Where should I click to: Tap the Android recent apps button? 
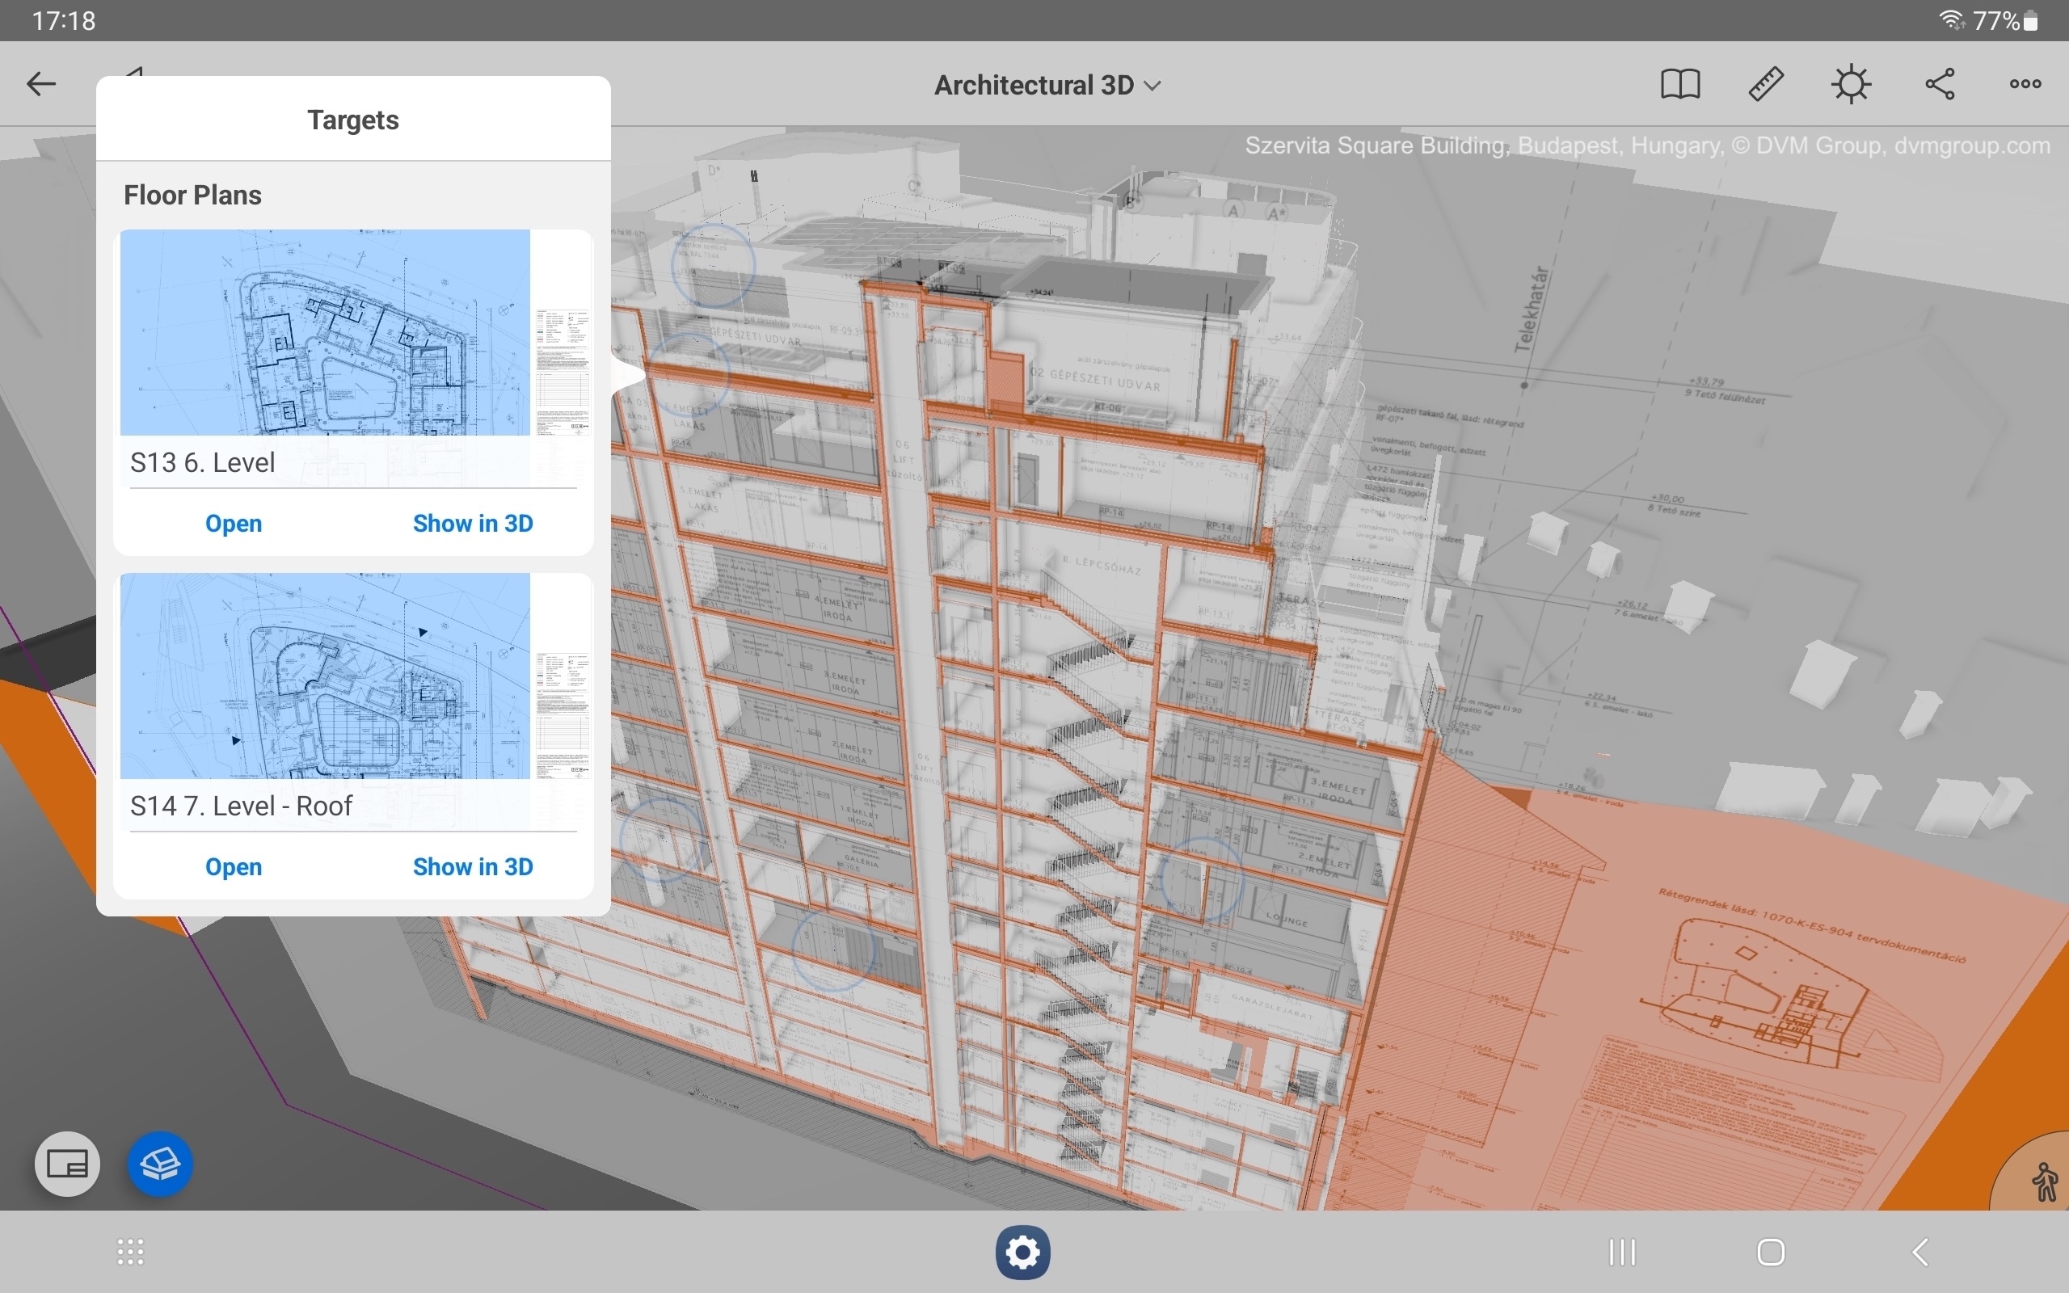pos(1622,1252)
